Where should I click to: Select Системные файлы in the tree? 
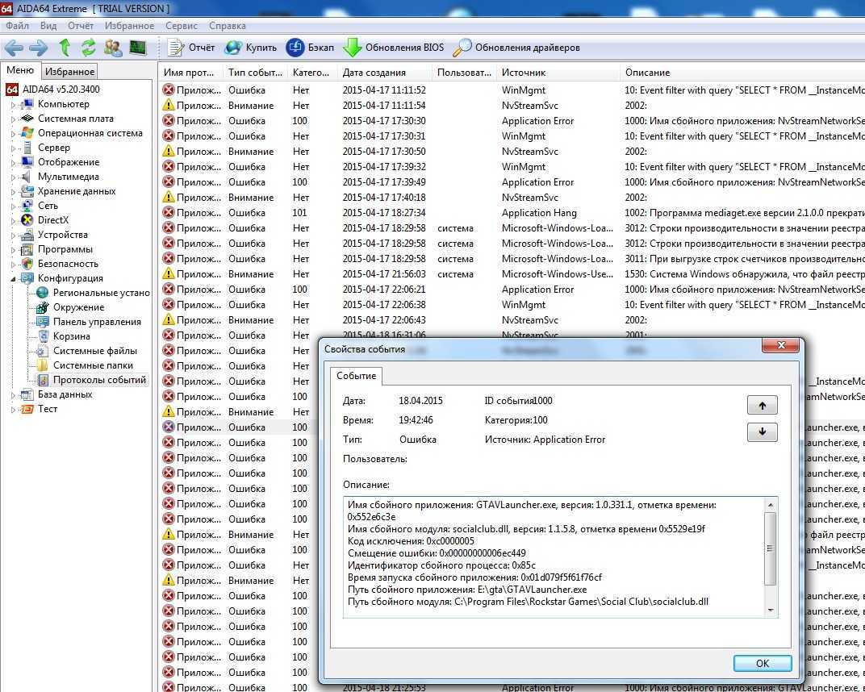[95, 351]
